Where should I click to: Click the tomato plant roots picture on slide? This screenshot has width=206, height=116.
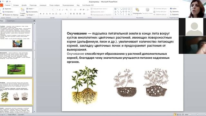click(85, 85)
